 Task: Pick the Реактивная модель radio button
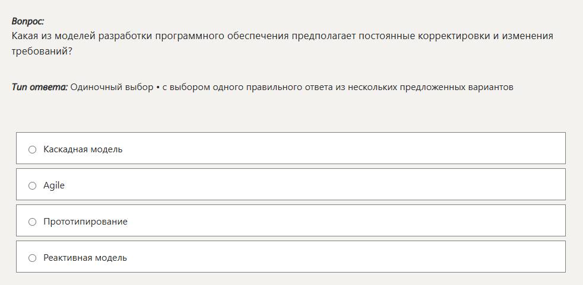[32, 258]
